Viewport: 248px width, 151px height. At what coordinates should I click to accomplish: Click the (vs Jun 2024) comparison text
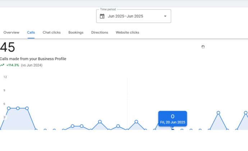pos(32,65)
